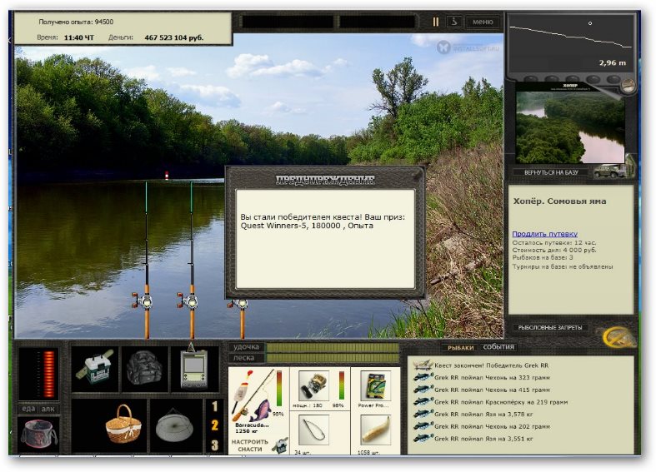The width and height of the screenshot is (656, 472).
Task: Select the Power Pro line slot
Action: click(375, 385)
